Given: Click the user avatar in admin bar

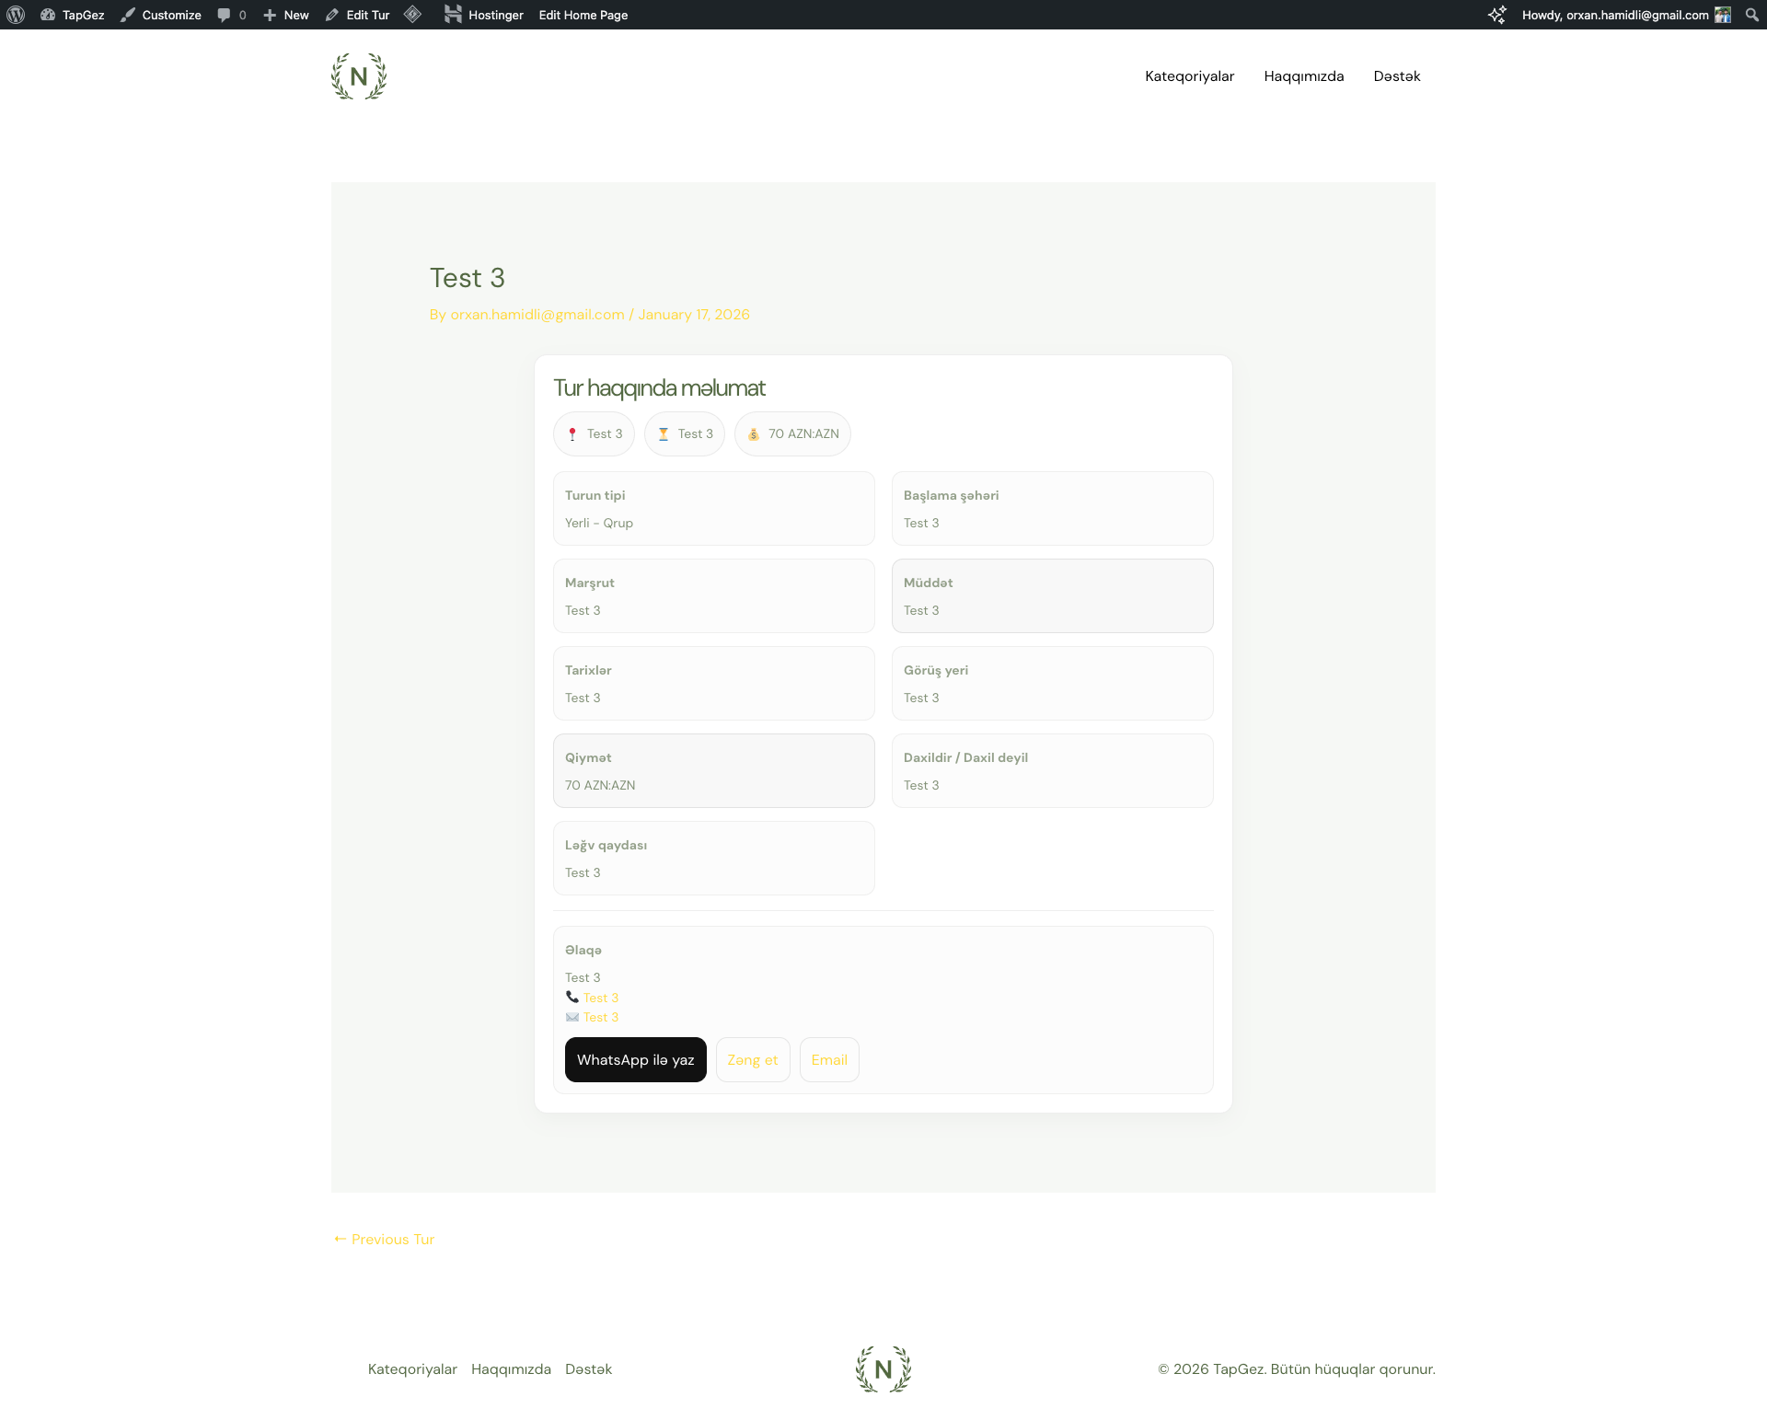Looking at the screenshot, I should [x=1723, y=15].
